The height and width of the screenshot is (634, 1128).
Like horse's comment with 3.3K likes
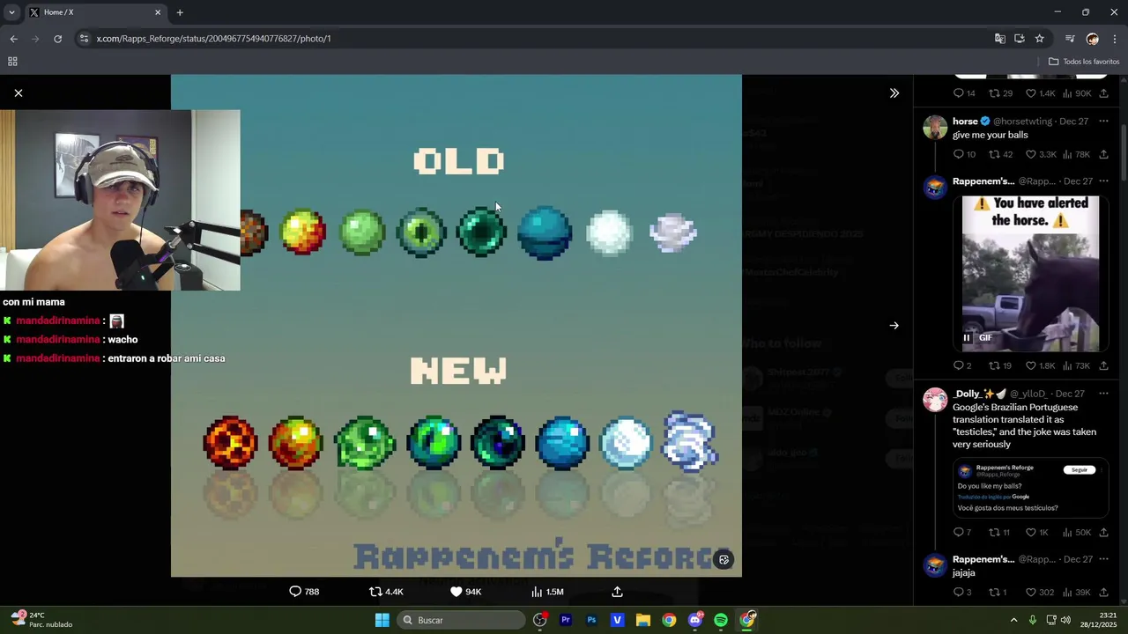point(1041,154)
